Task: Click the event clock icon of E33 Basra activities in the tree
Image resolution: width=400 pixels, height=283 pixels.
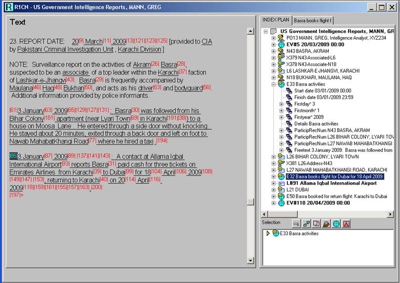Action: 281,84
